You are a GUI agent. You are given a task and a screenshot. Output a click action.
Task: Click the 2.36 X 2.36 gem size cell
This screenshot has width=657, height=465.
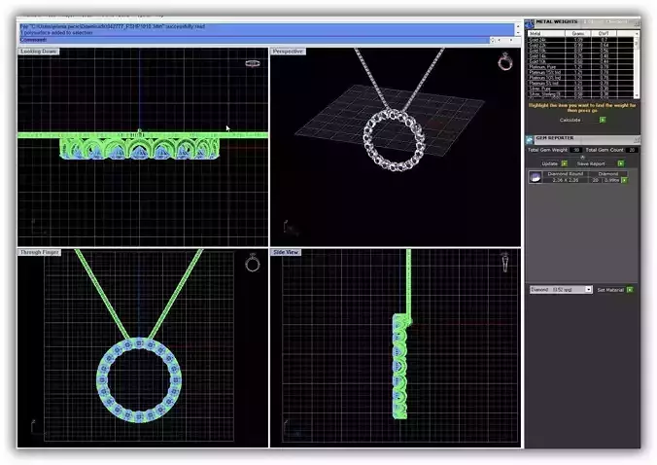point(566,180)
